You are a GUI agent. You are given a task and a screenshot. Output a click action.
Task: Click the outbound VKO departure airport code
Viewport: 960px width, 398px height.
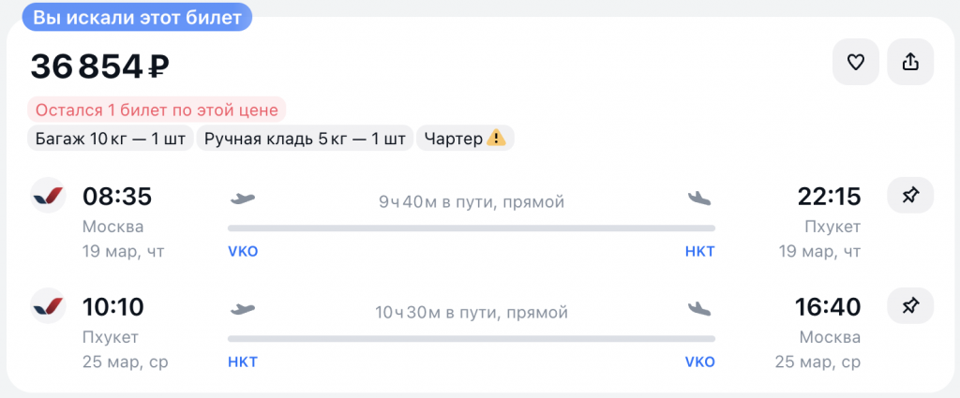243,252
